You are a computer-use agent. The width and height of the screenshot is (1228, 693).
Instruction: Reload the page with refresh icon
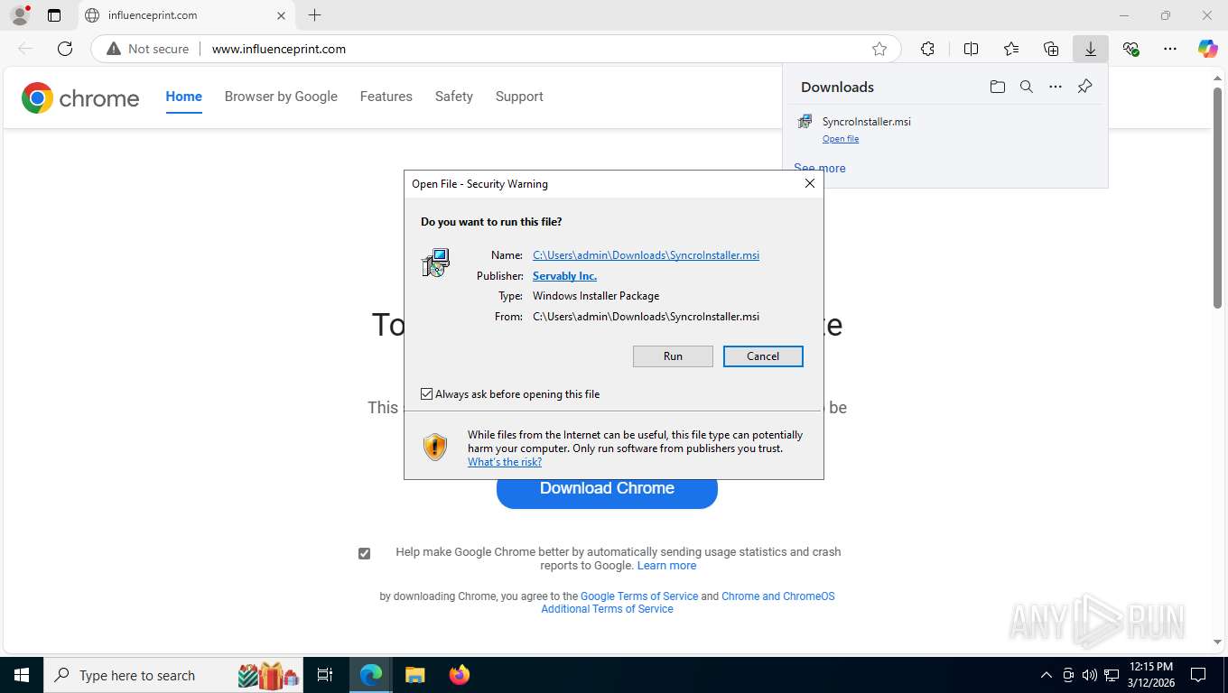click(x=65, y=49)
